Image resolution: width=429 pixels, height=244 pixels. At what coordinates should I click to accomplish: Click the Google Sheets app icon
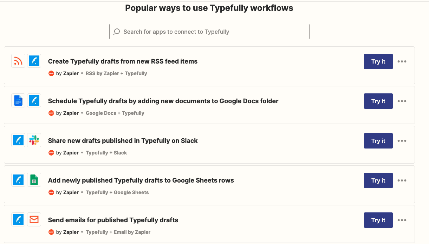click(34, 179)
